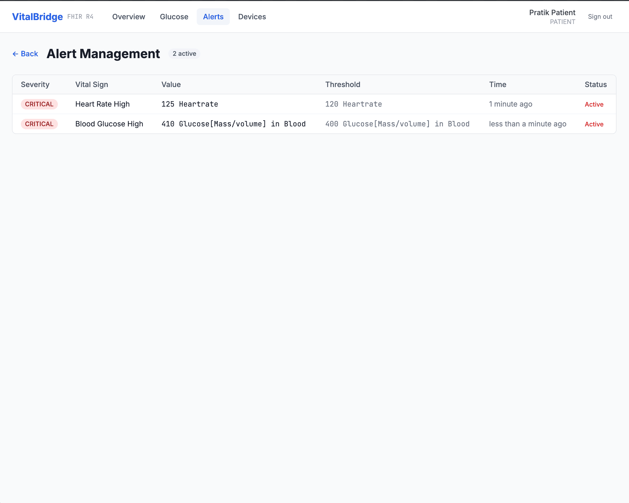The image size is (629, 503).
Task: Click the 1 minute ago timestamp
Action: click(510, 104)
